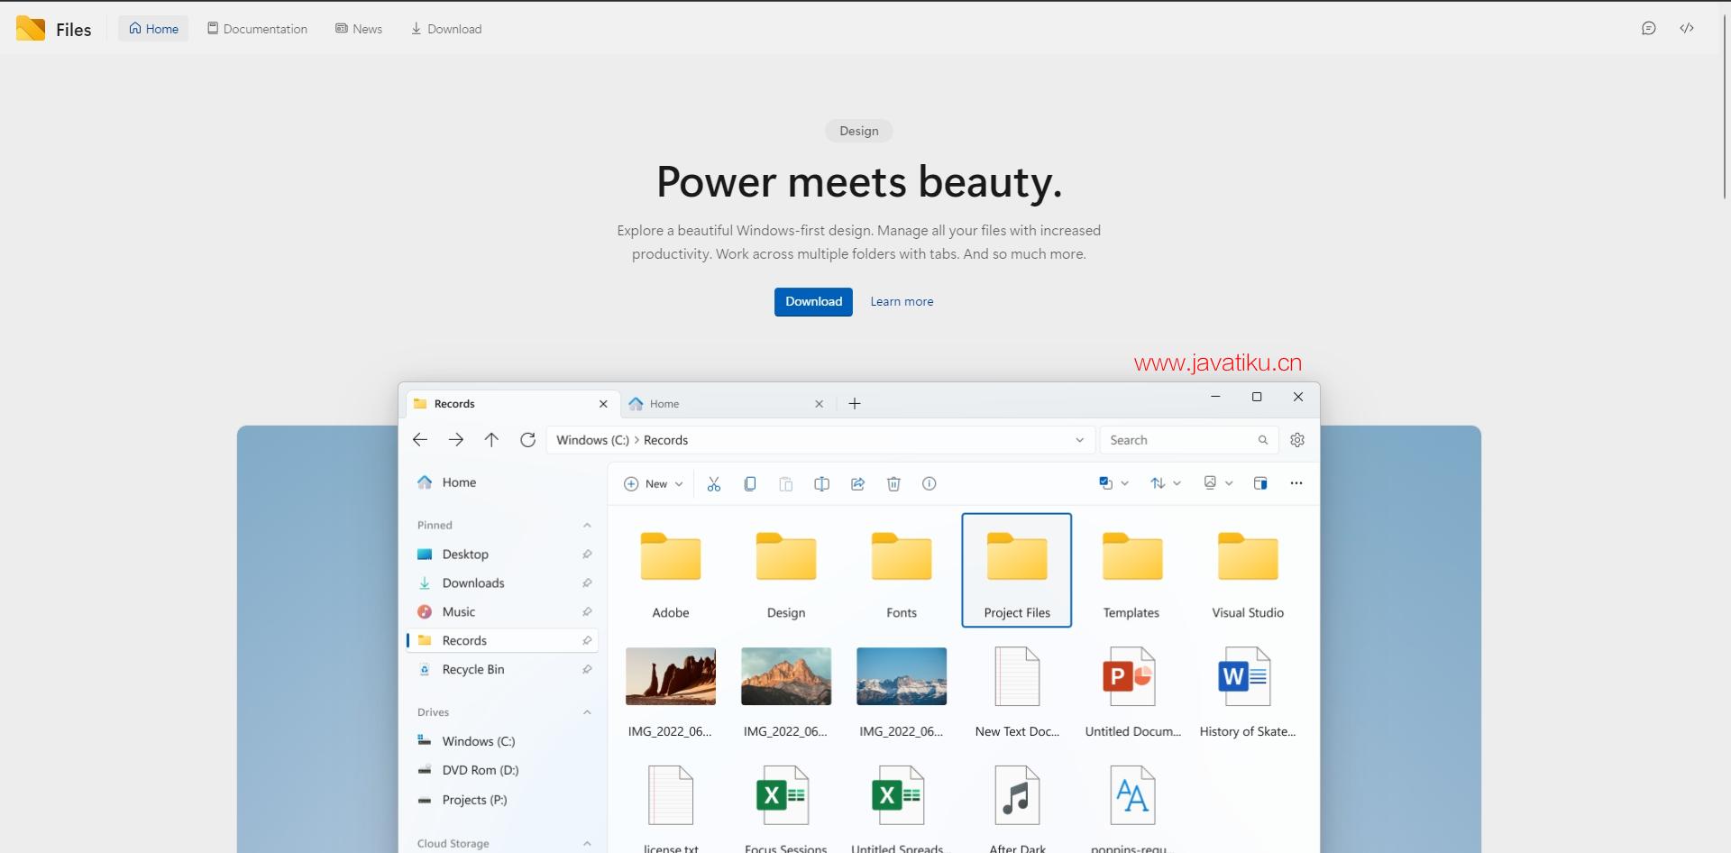Click the feedback chat bubble icon
1731x853 pixels.
pyautogui.click(x=1649, y=29)
